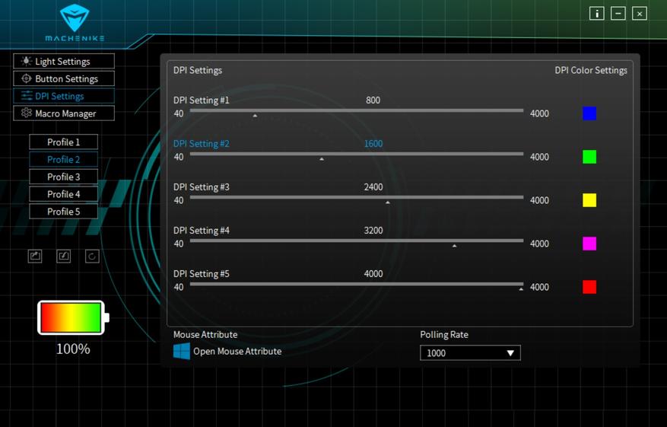Click the battery level indicator
Viewport: 667px width, 427px height.
point(72,317)
